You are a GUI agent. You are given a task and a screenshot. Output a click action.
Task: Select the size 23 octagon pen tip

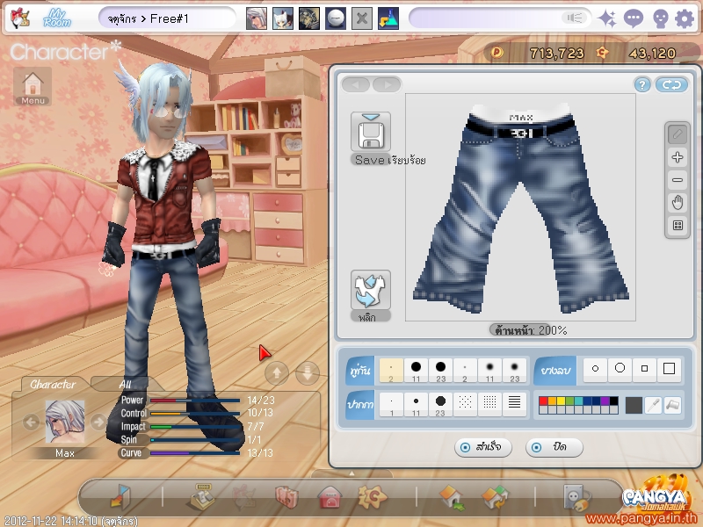[x=440, y=405]
